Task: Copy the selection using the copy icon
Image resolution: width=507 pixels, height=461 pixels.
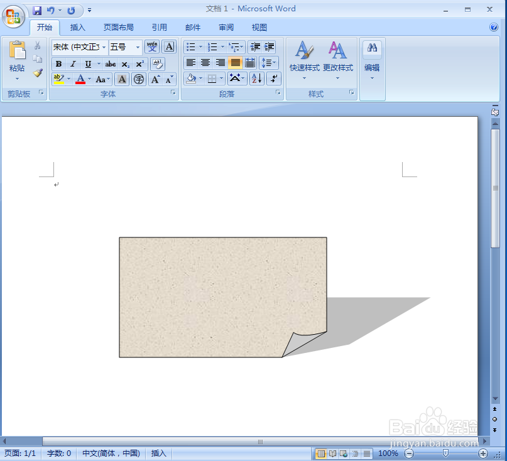Action: pyautogui.click(x=38, y=59)
